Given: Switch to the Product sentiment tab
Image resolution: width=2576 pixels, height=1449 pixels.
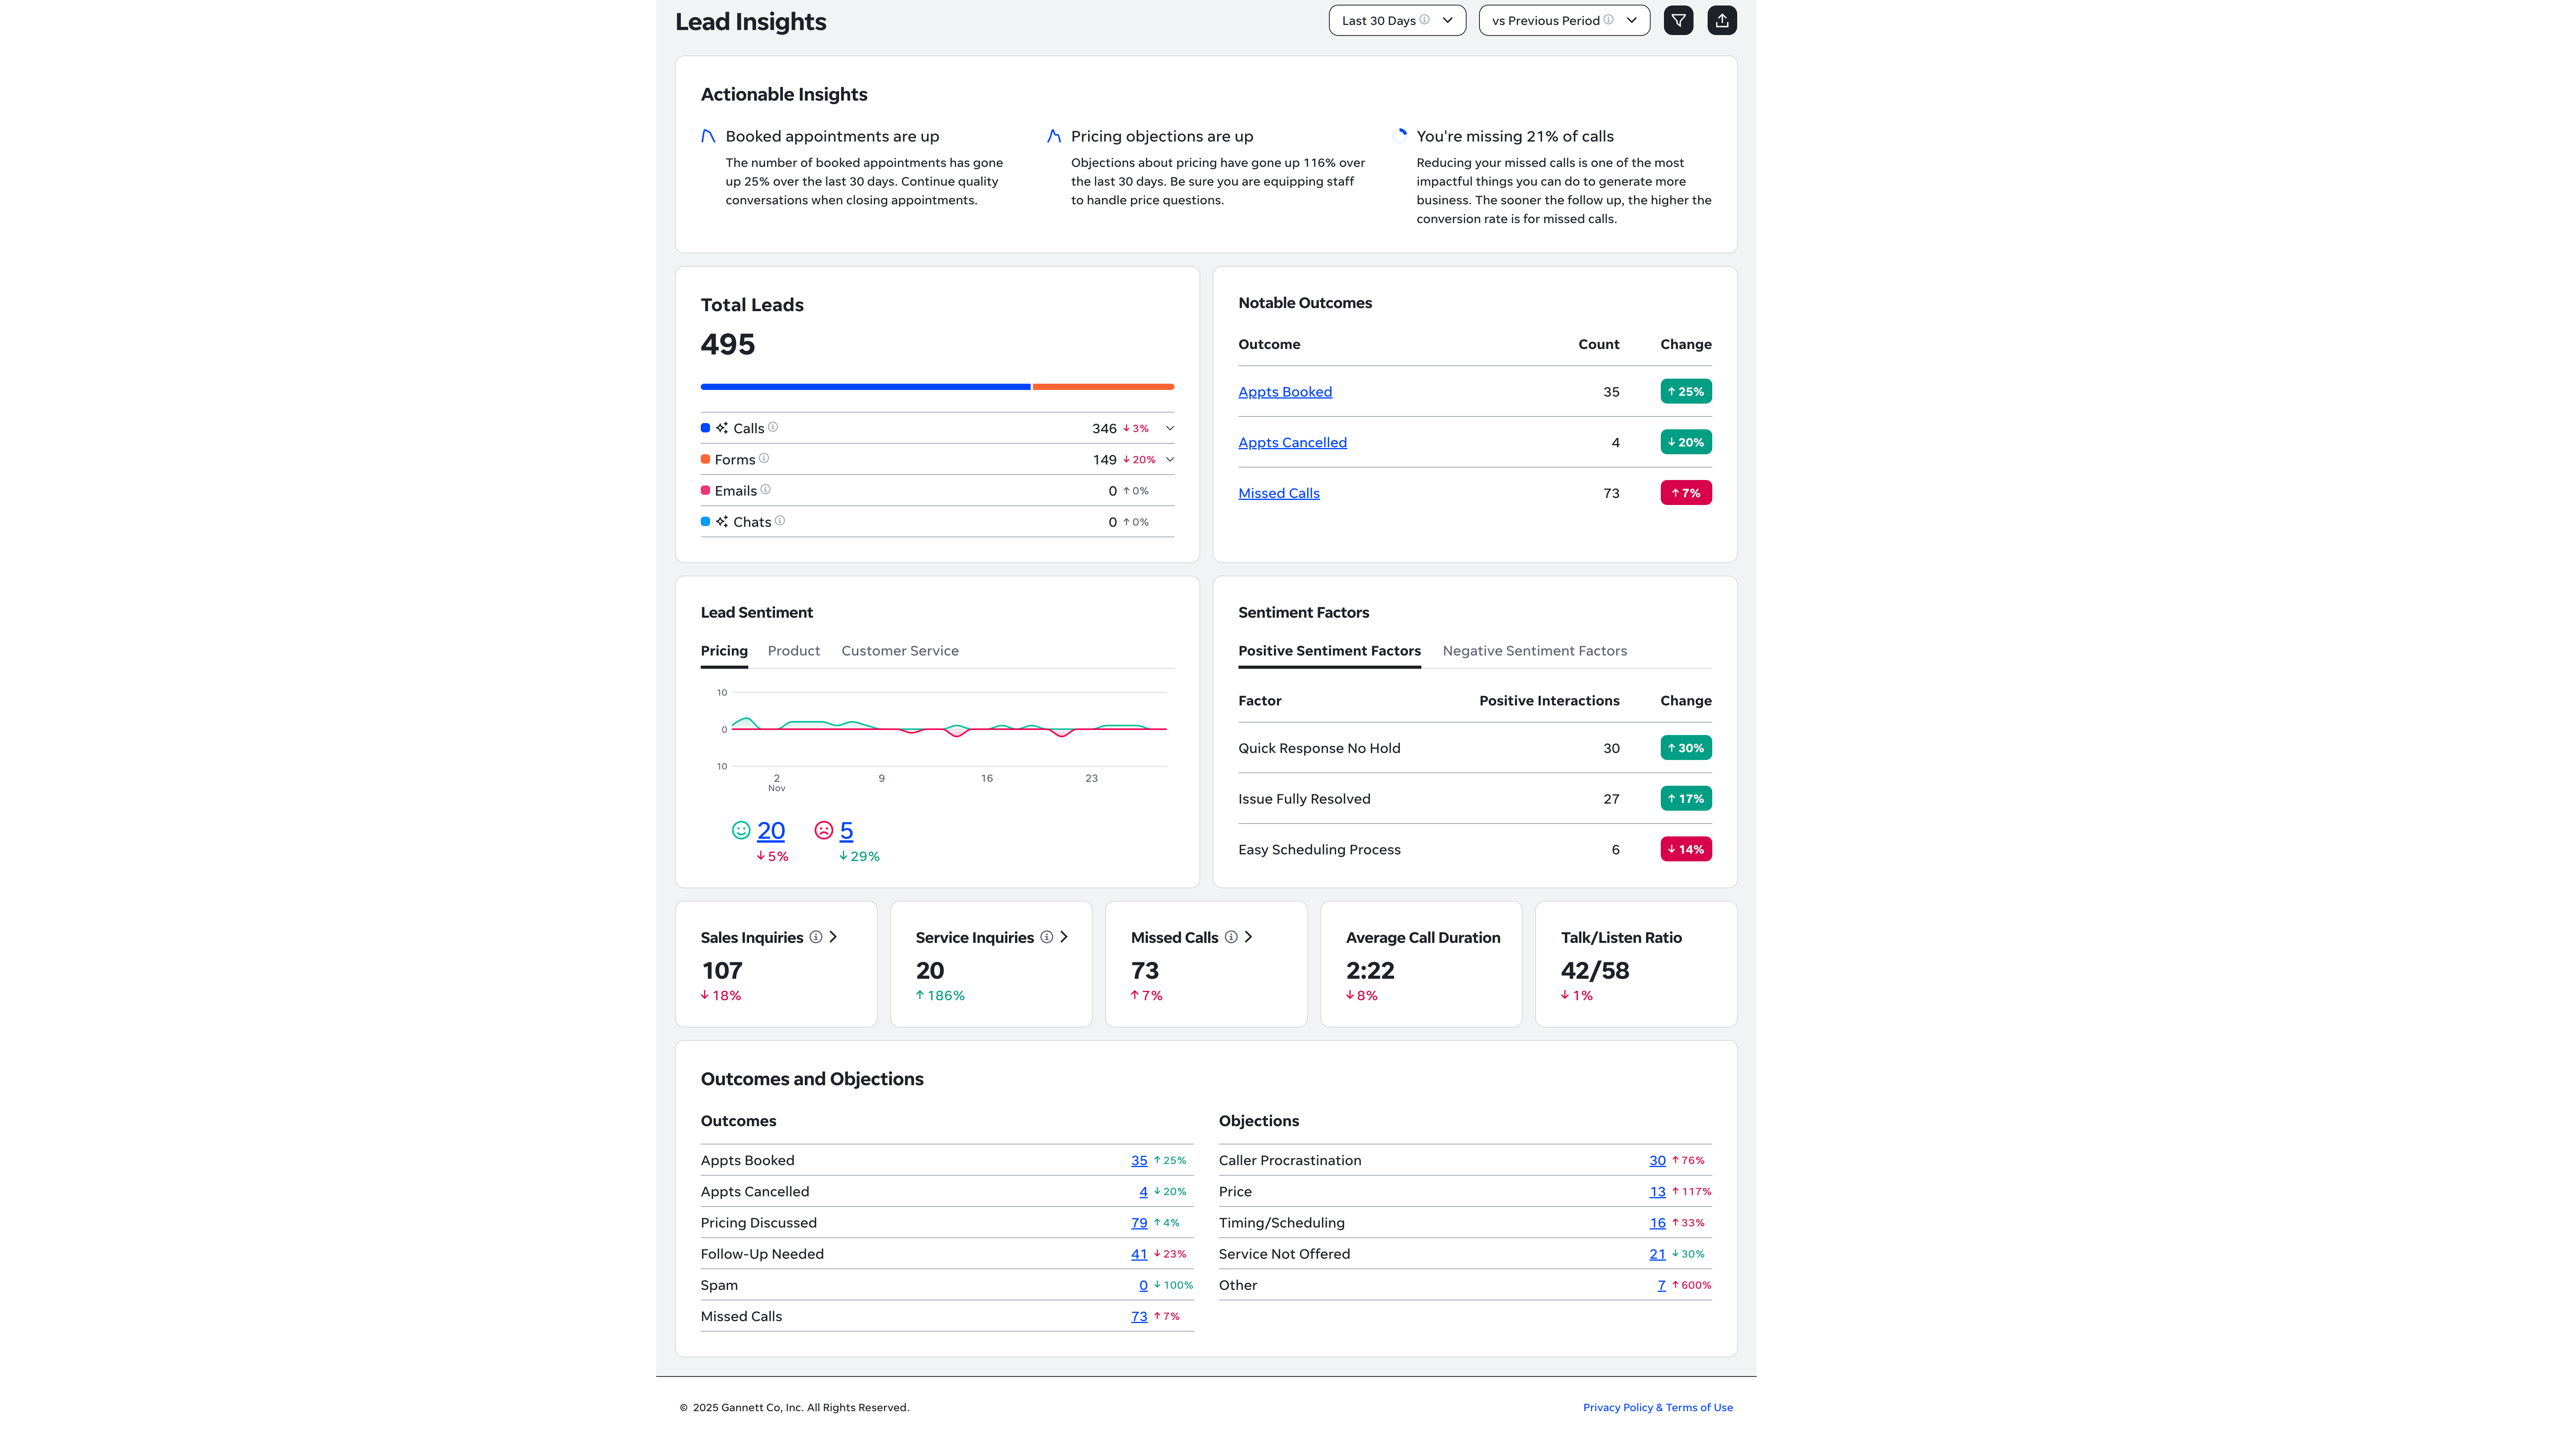Looking at the screenshot, I should coord(793,651).
